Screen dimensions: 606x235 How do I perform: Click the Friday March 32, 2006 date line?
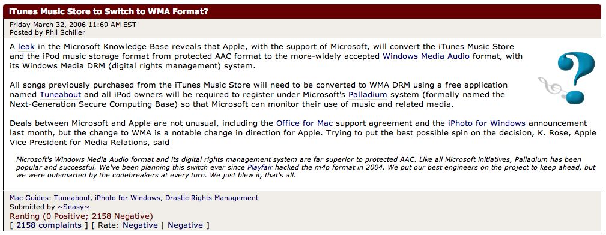tap(73, 25)
